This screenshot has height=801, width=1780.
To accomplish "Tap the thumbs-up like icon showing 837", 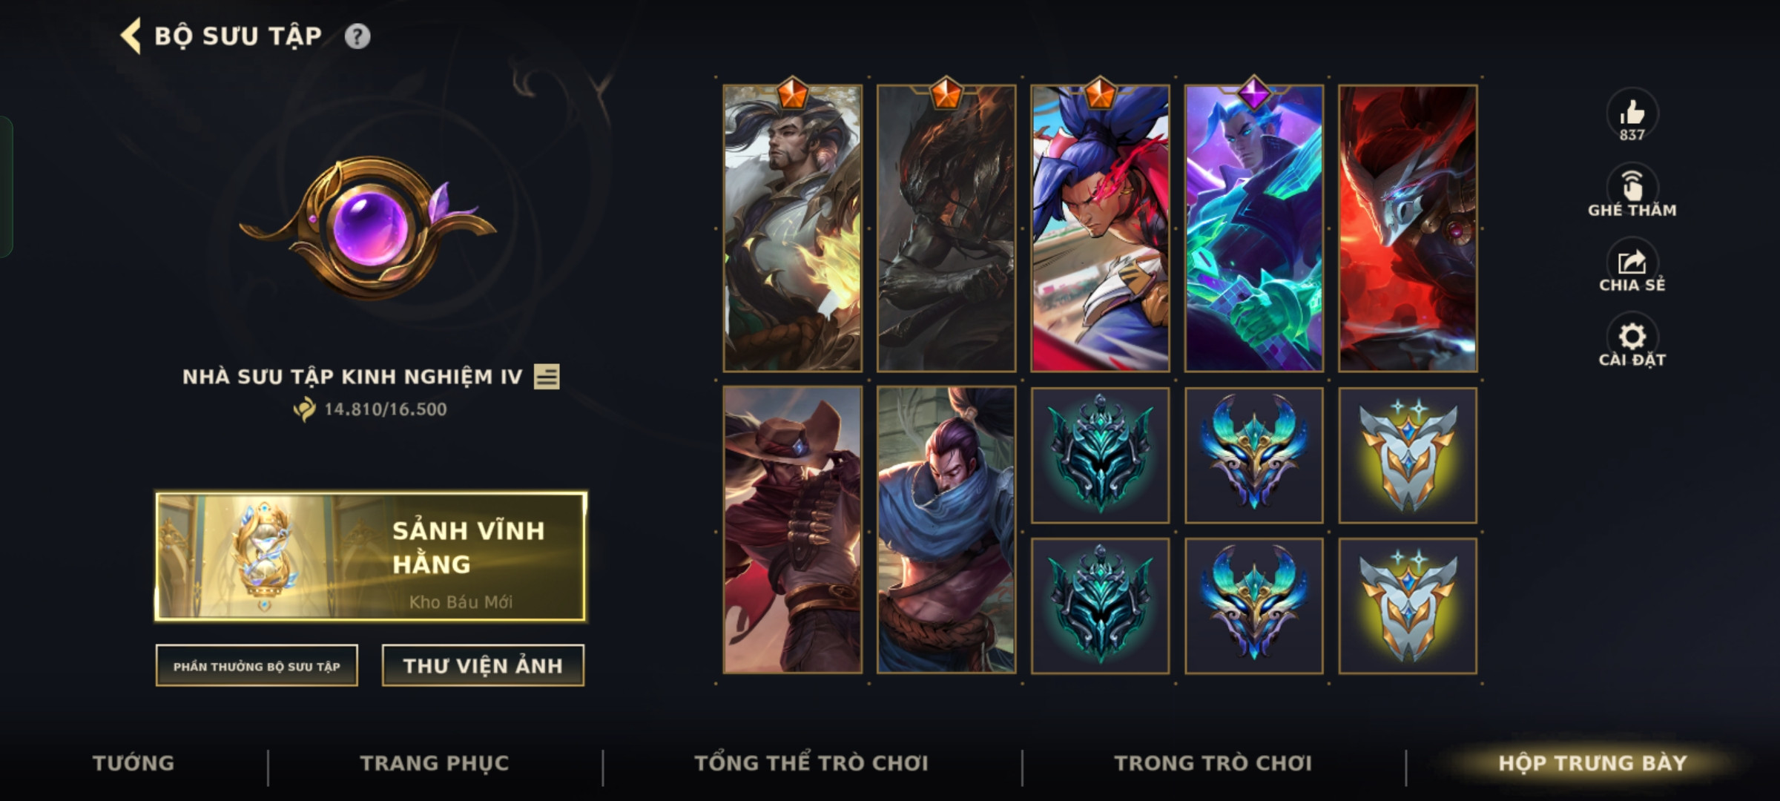I will (x=1632, y=115).
